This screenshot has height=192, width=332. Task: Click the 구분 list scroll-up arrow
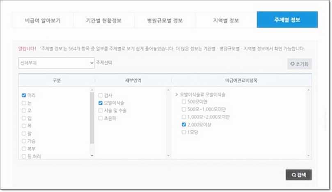(x=92, y=90)
